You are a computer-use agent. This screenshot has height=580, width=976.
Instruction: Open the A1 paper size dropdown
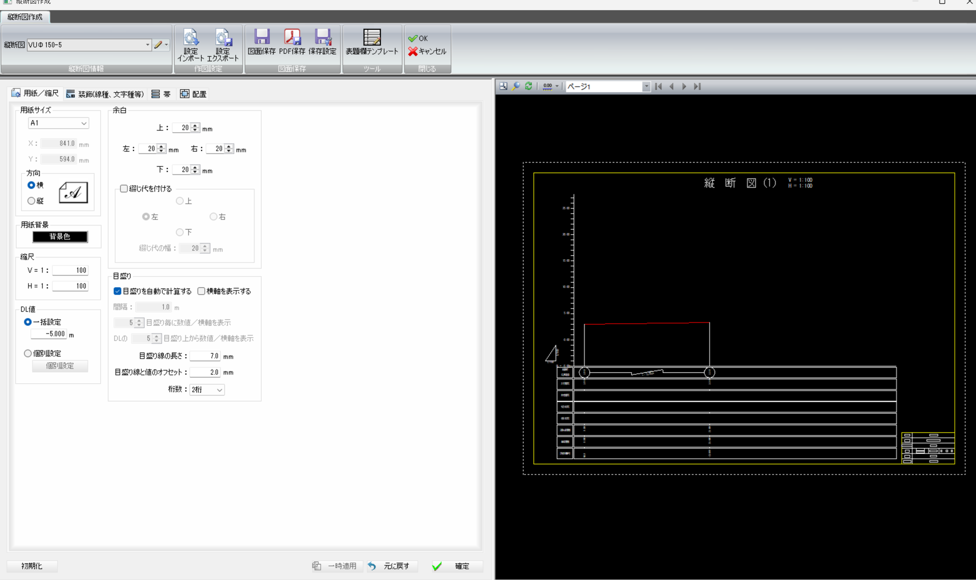click(58, 123)
